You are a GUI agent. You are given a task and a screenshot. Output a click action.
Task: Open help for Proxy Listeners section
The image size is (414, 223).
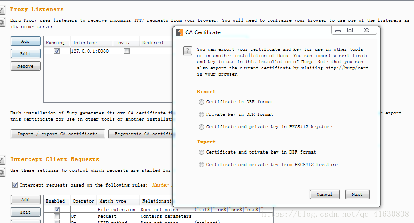tap(2, 10)
